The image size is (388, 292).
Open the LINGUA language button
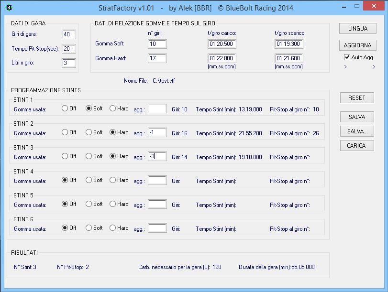click(x=357, y=28)
